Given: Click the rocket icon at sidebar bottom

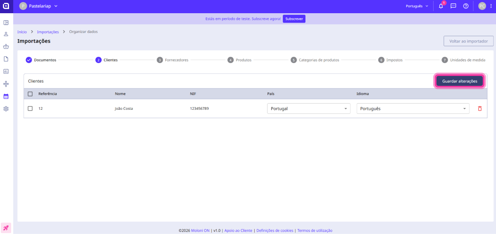Looking at the screenshot, I should pos(6,227).
